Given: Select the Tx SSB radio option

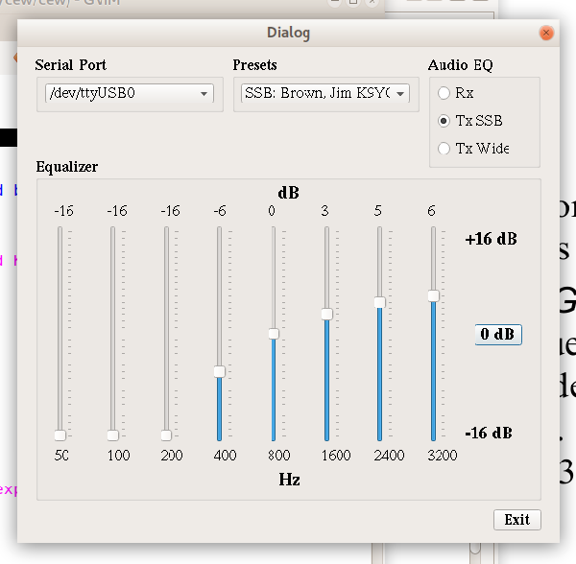Looking at the screenshot, I should tap(444, 121).
